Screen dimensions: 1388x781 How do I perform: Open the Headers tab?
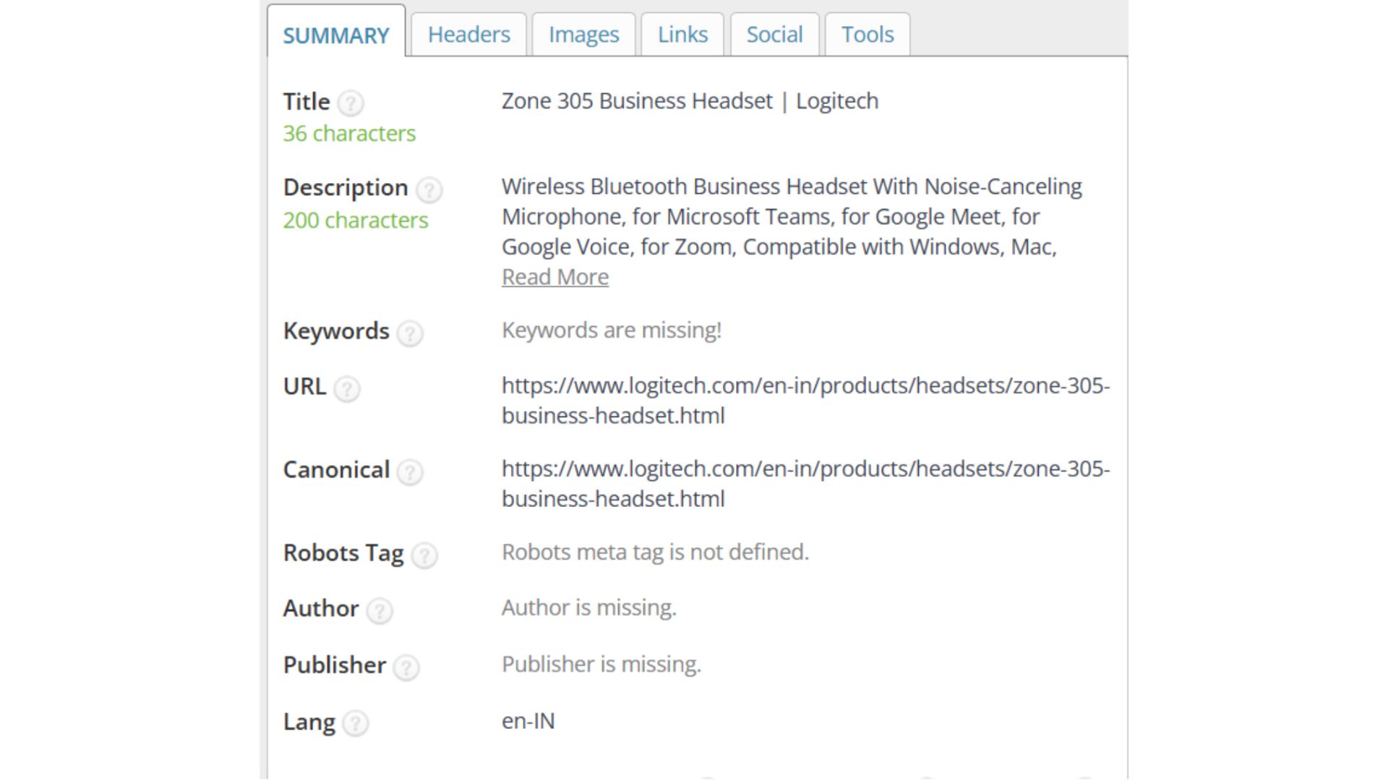click(469, 34)
